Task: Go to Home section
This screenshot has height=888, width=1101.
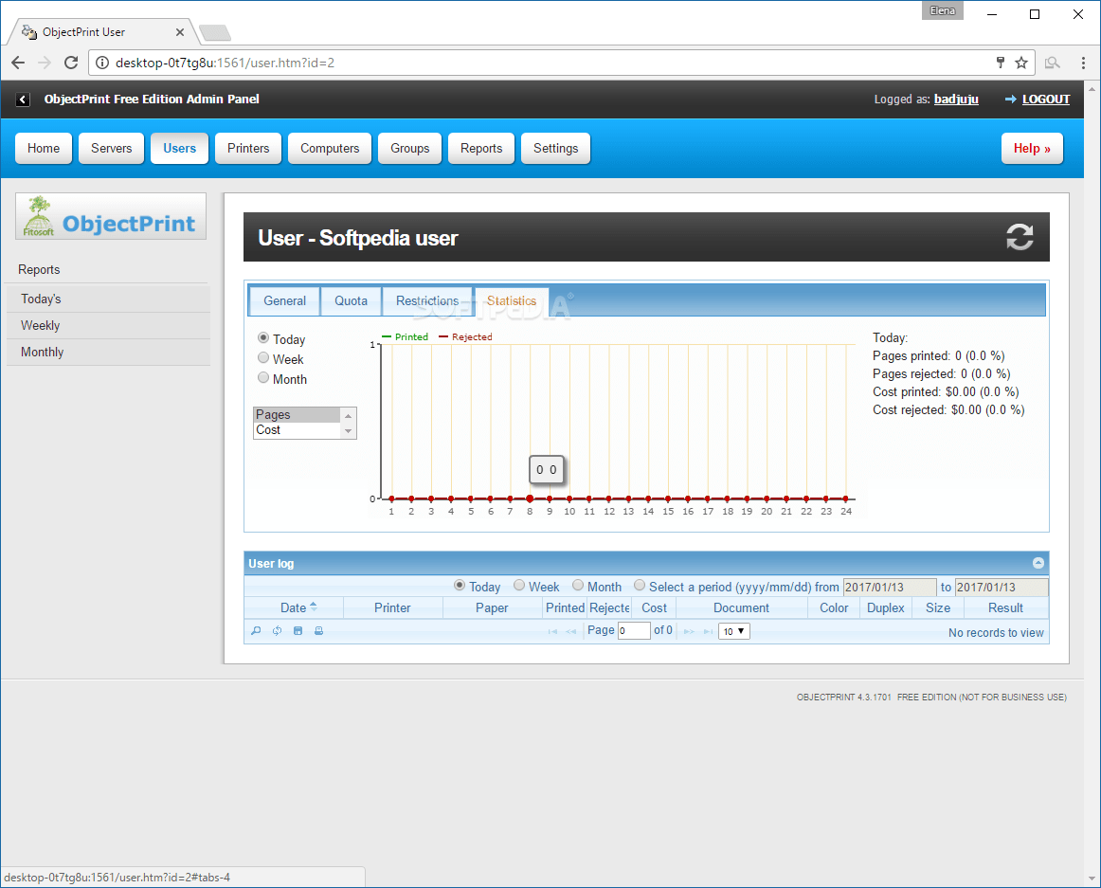Action: pos(44,148)
